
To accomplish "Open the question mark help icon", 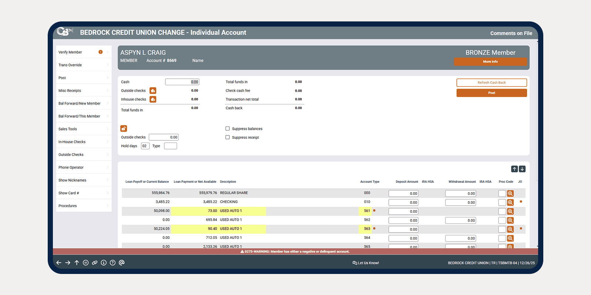I will click(112, 263).
